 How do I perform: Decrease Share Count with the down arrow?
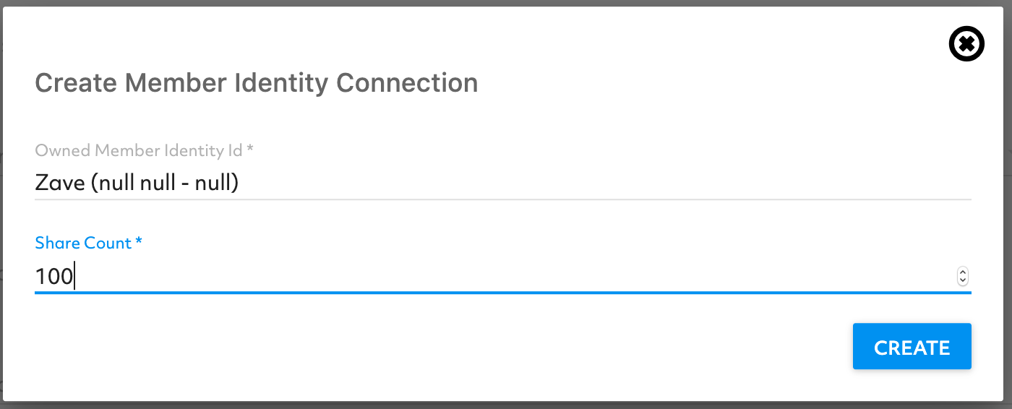962,280
